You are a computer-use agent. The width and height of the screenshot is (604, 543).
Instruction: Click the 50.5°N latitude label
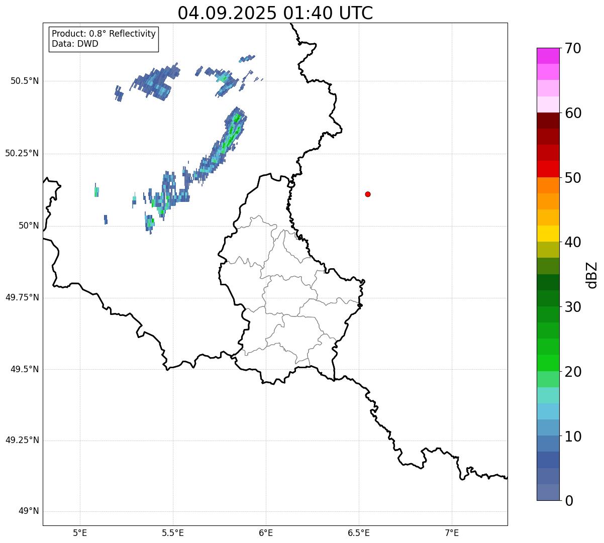click(x=25, y=81)
